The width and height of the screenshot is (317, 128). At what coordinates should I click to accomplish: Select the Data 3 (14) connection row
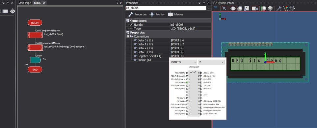168,52
